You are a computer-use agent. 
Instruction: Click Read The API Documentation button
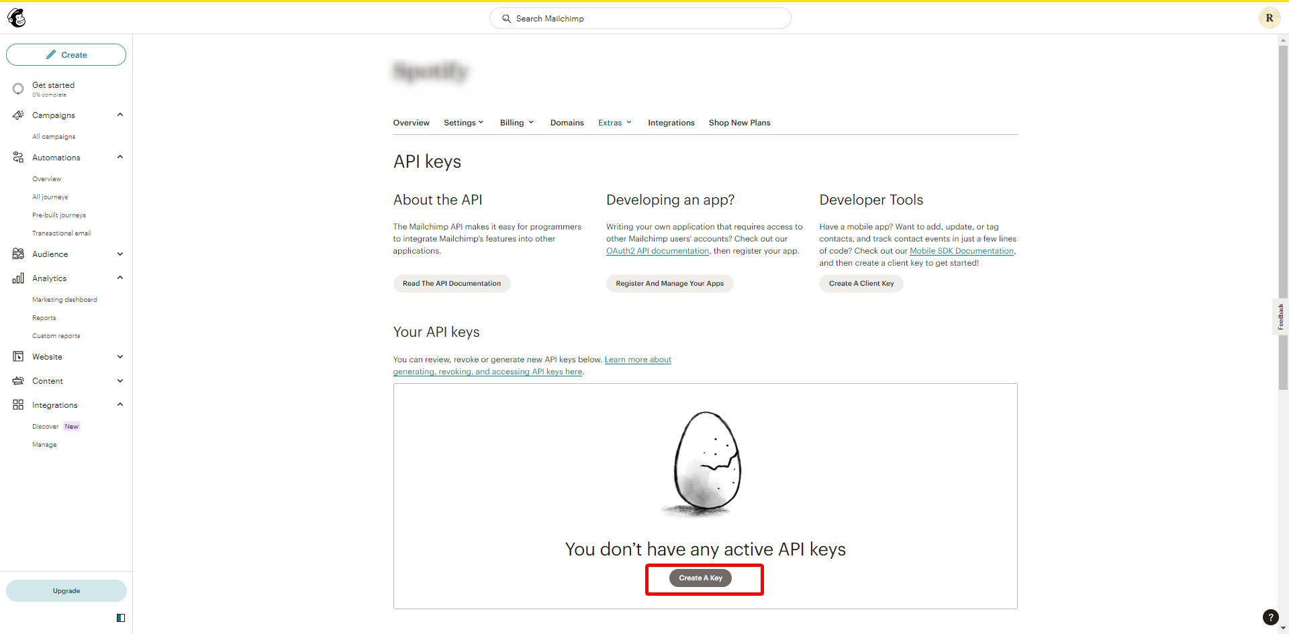coord(452,283)
